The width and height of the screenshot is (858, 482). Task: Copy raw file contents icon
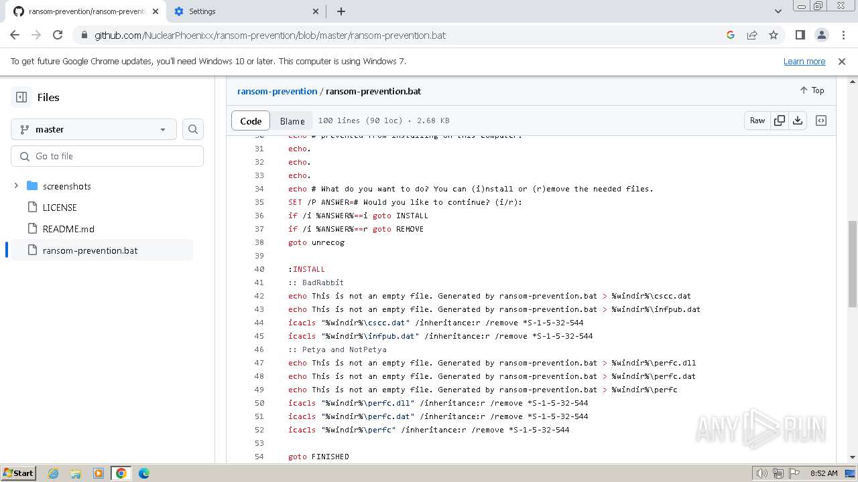(779, 120)
